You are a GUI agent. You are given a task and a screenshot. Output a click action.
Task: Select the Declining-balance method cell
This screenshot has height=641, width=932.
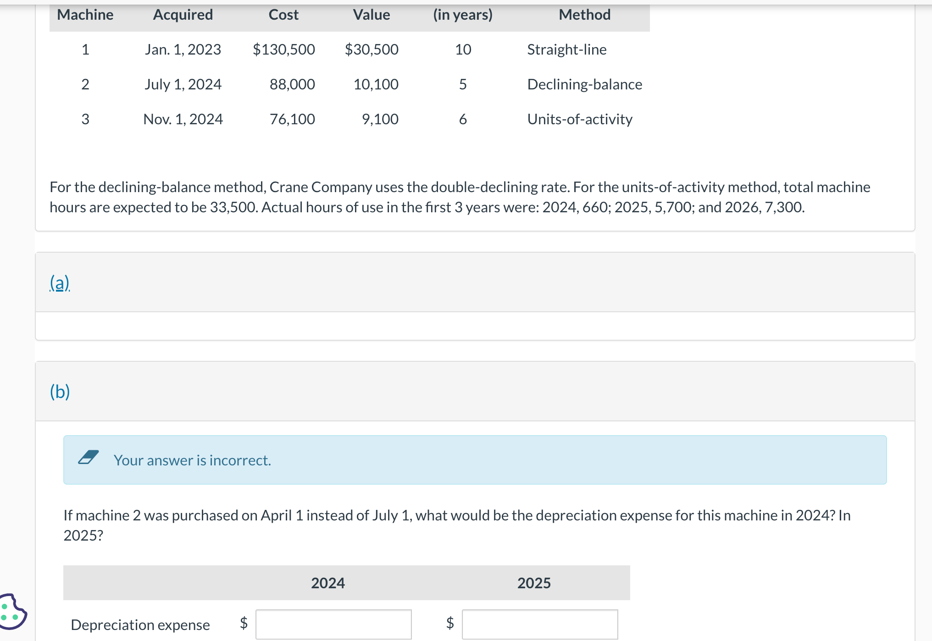(584, 84)
